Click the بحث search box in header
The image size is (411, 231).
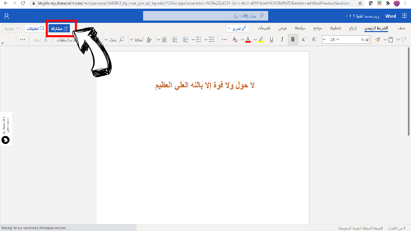pyautogui.click(x=206, y=16)
